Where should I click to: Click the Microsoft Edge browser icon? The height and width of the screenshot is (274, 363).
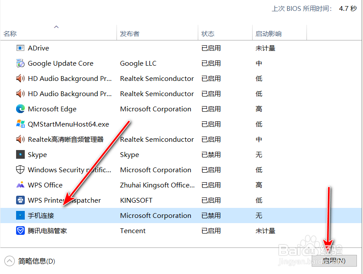[20, 109]
